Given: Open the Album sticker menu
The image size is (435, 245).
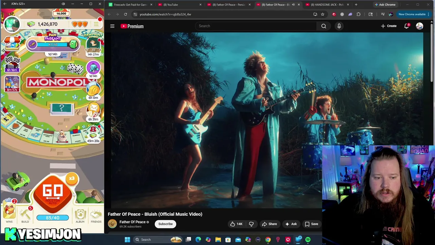Looking at the screenshot, I should pyautogui.click(x=80, y=216).
